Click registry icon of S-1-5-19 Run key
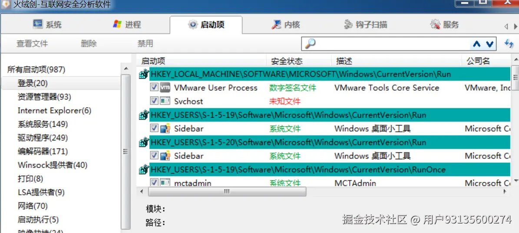This screenshot has height=233, width=519. click(x=143, y=115)
